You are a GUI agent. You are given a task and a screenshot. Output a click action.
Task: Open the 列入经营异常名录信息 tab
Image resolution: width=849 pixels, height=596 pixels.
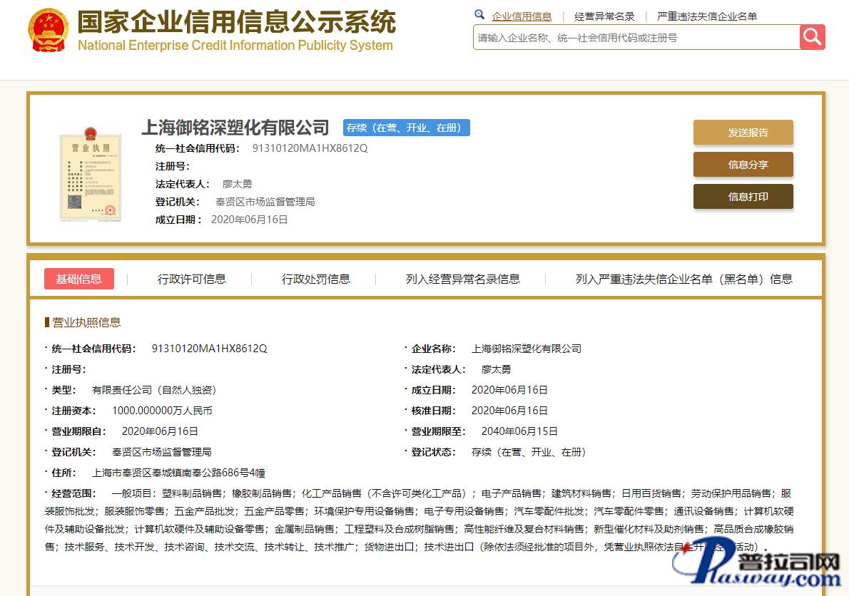tap(463, 279)
